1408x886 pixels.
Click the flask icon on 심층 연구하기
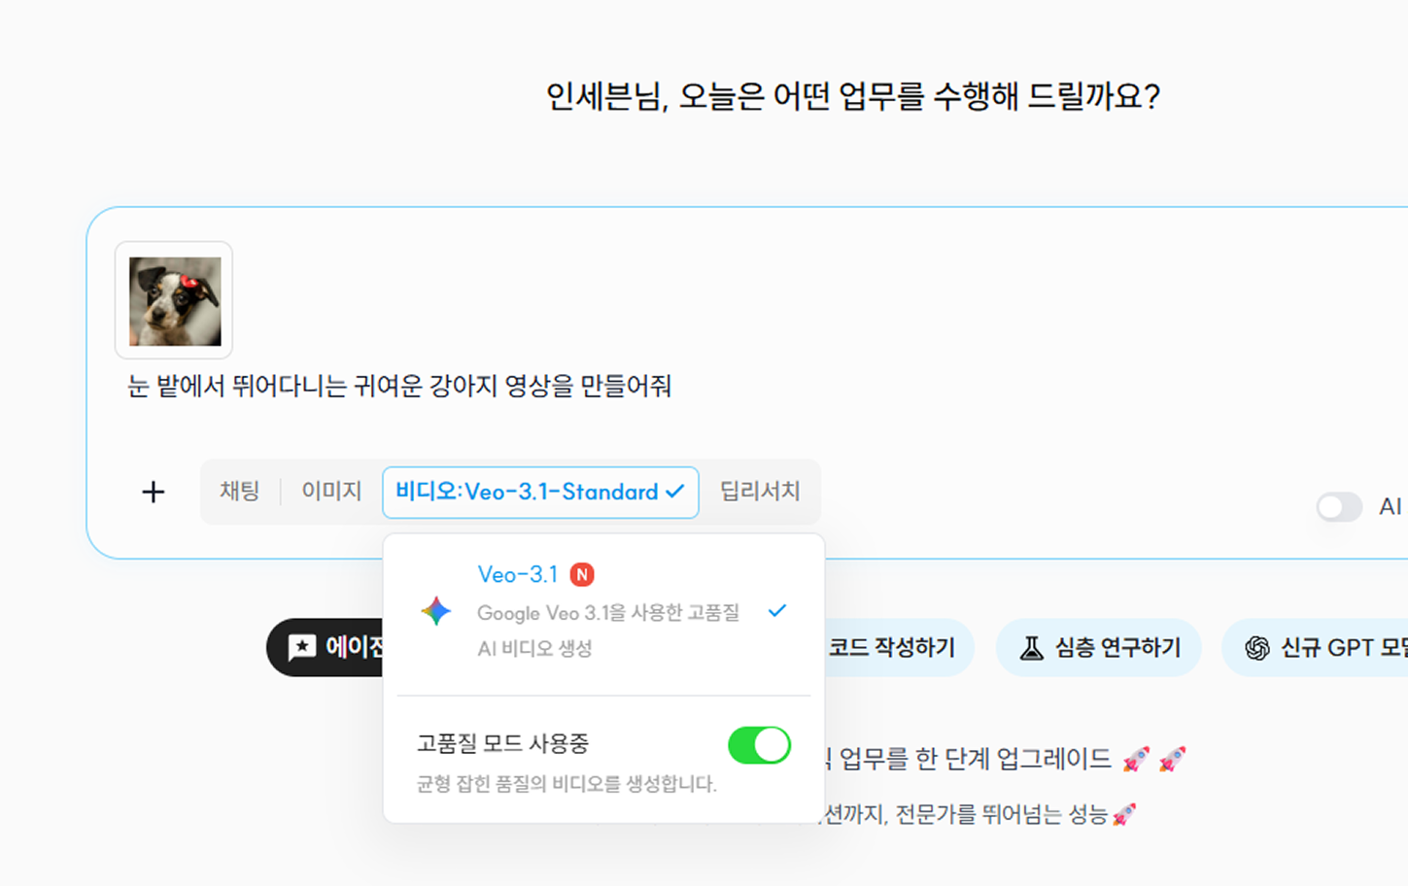coord(1031,648)
